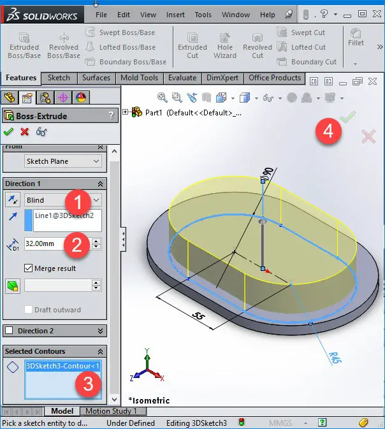
Task: Click the reverse direction button beside Blind
Action: (x=13, y=200)
